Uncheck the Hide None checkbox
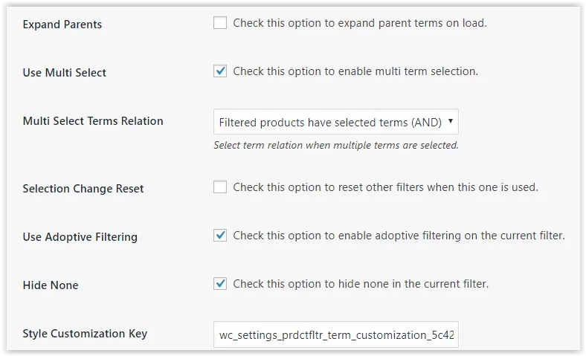Image resolution: width=586 pixels, height=356 pixels. 220,283
